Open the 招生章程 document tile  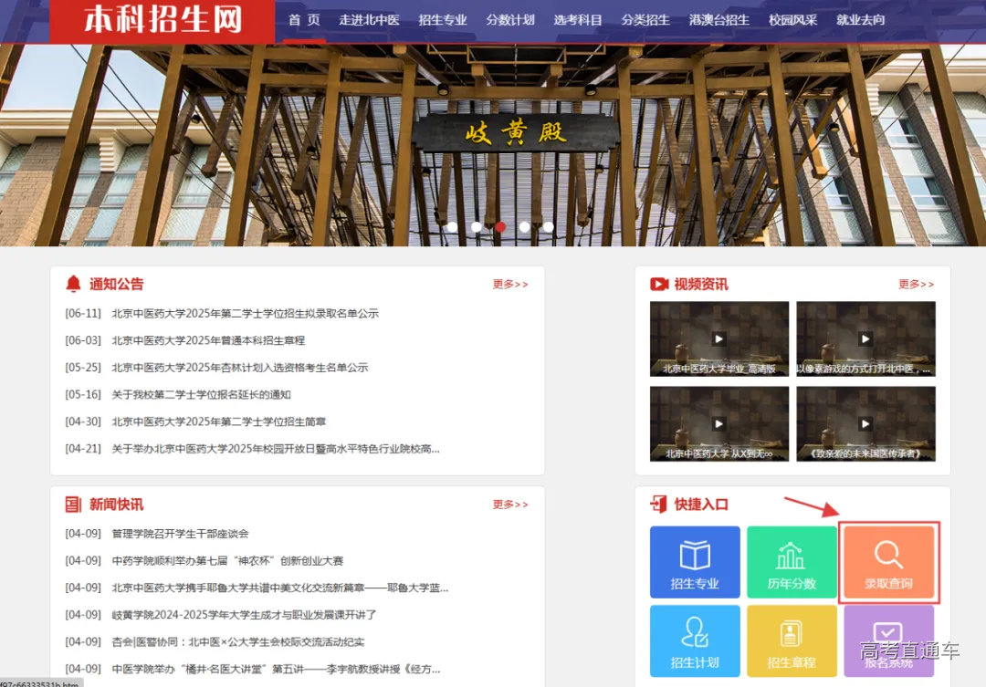792,640
